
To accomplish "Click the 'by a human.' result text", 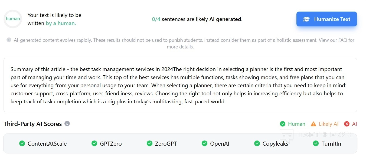I will tap(61, 23).
